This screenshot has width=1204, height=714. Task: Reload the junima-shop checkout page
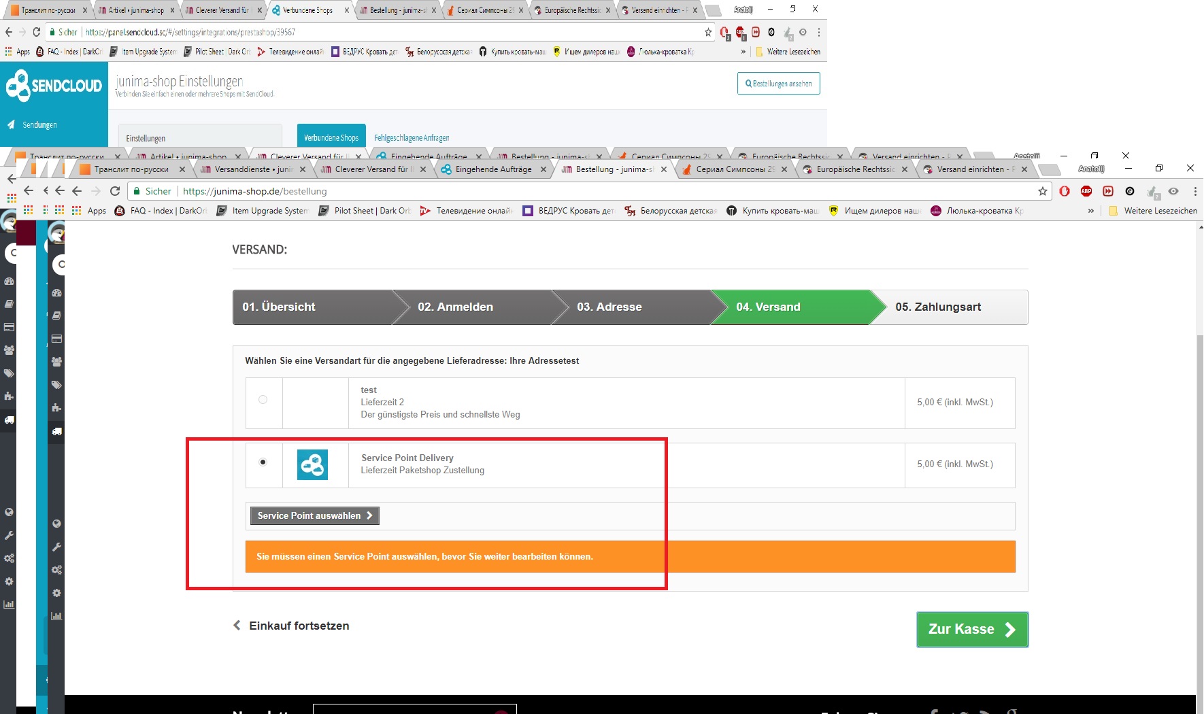(115, 191)
